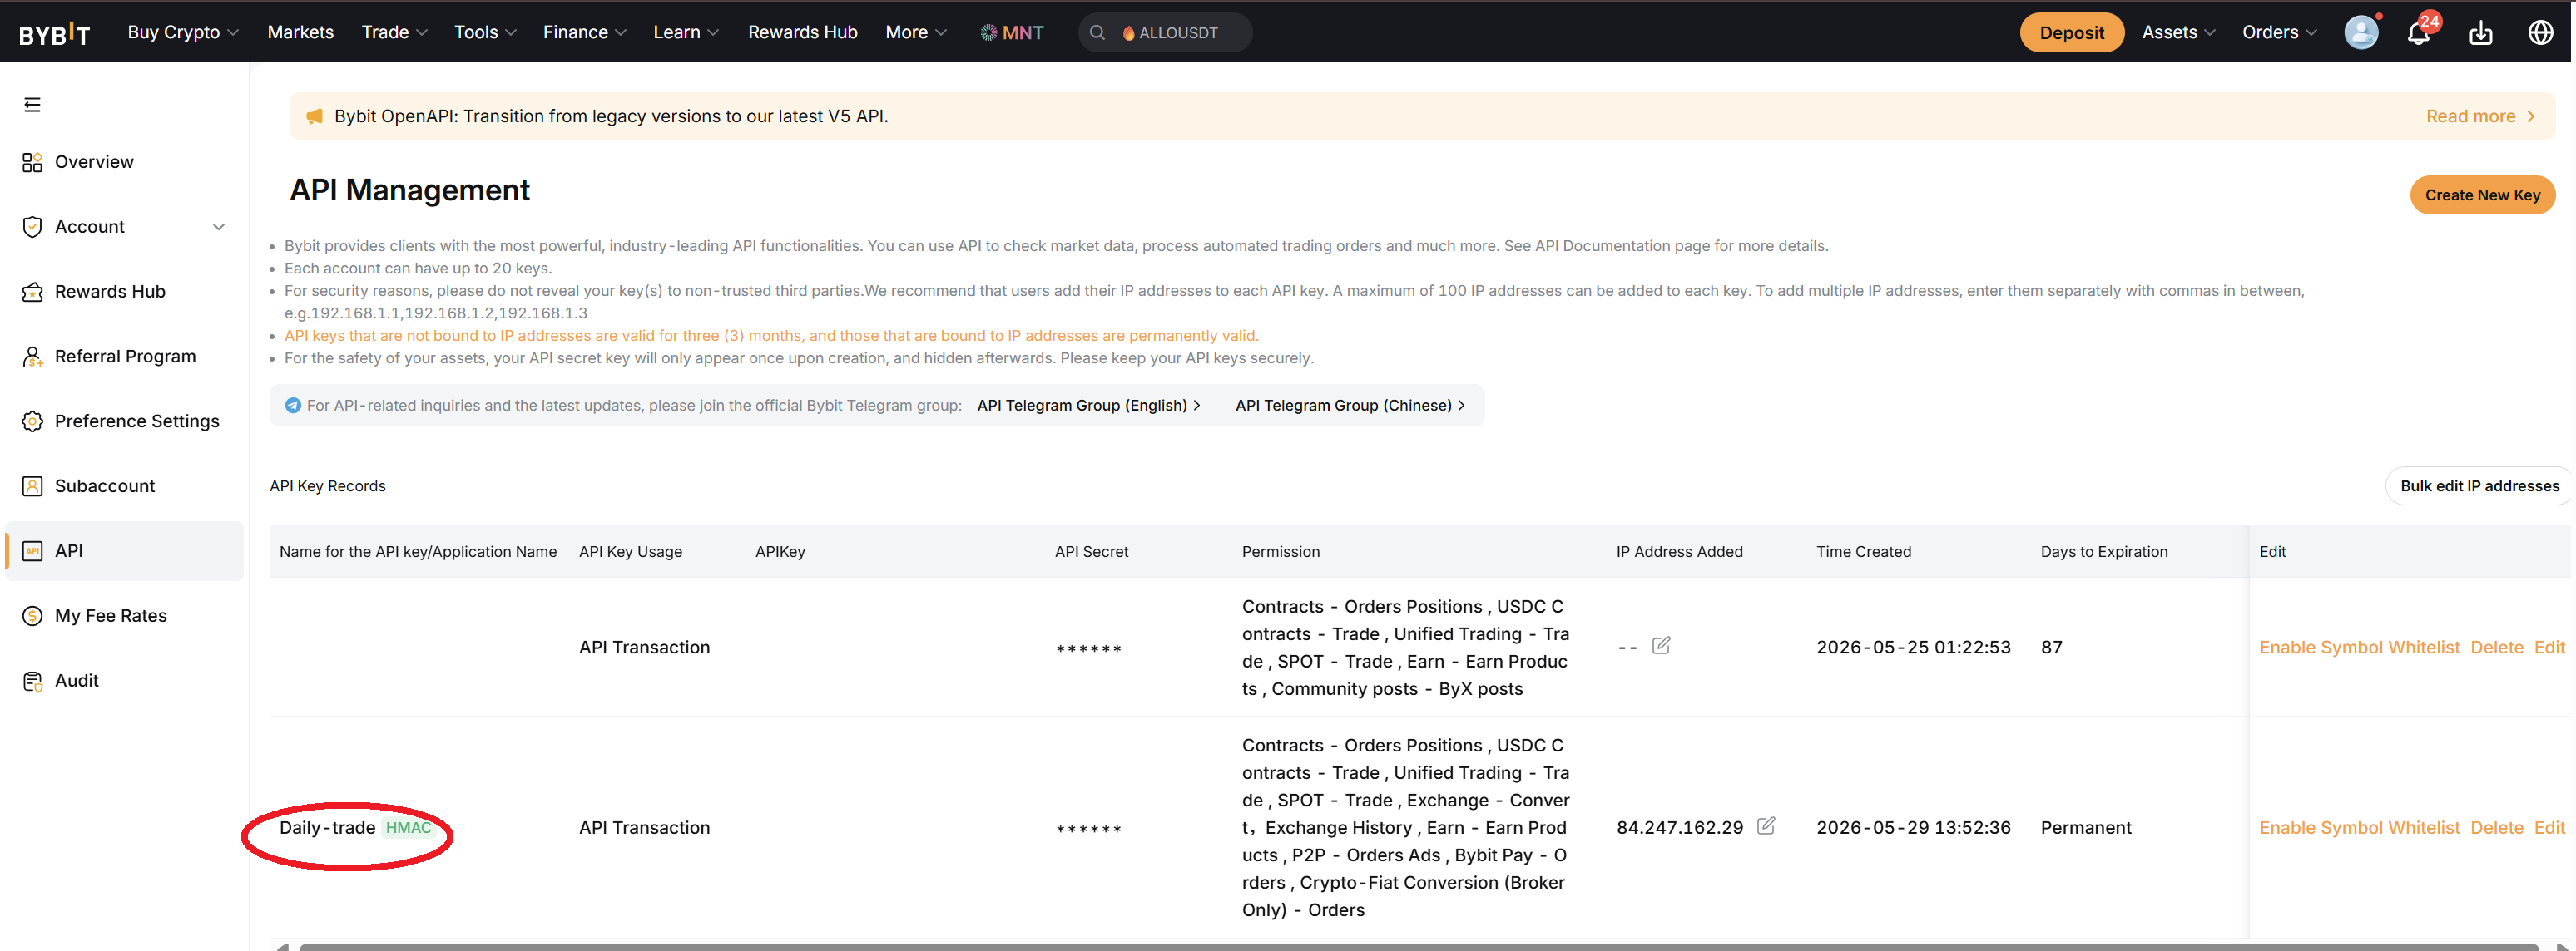Click Read more in announcement banner
The height and width of the screenshot is (951, 2576).
point(2480,116)
